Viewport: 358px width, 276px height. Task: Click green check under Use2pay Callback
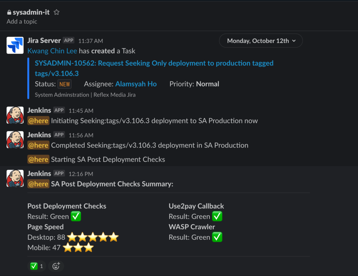tap(217, 216)
